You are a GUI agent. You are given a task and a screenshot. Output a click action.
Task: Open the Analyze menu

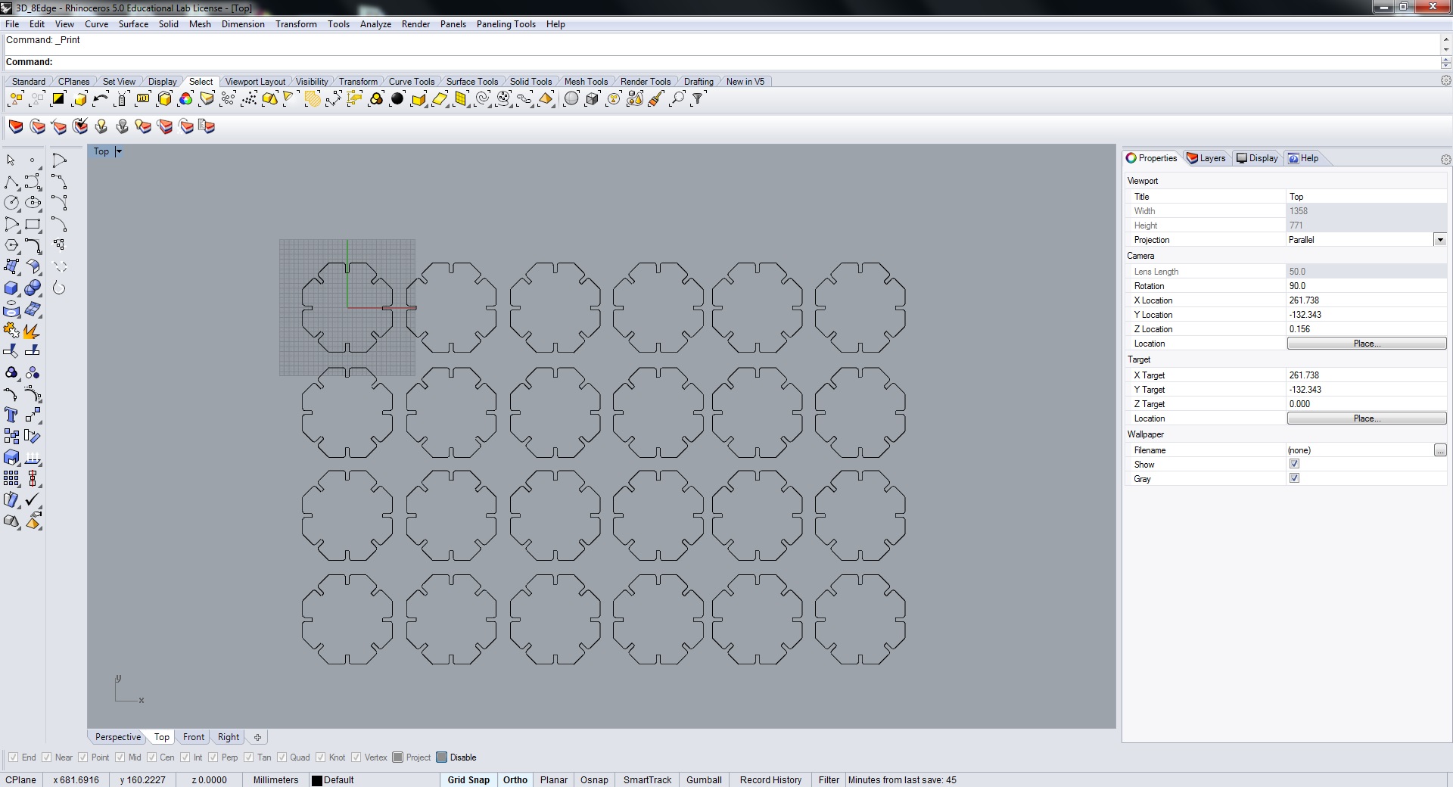point(375,24)
